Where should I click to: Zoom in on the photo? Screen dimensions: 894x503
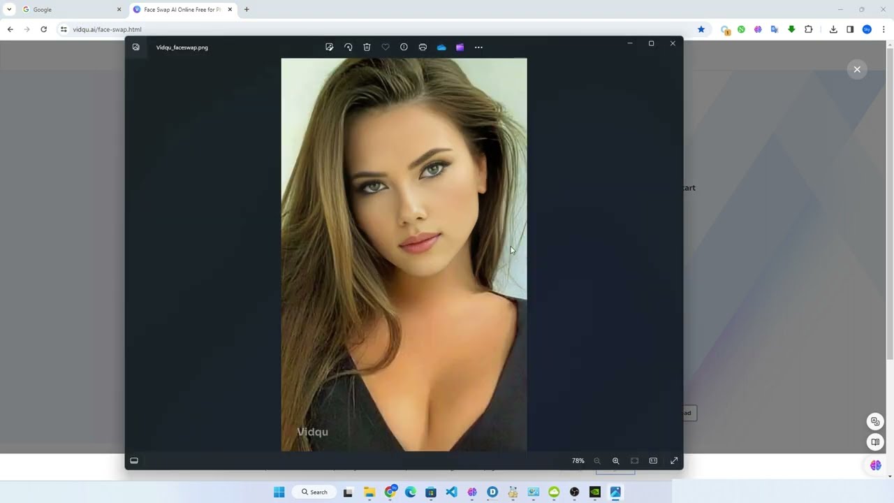click(615, 460)
